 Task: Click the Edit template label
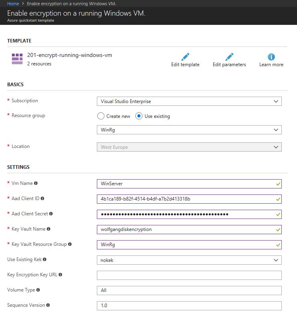point(185,65)
